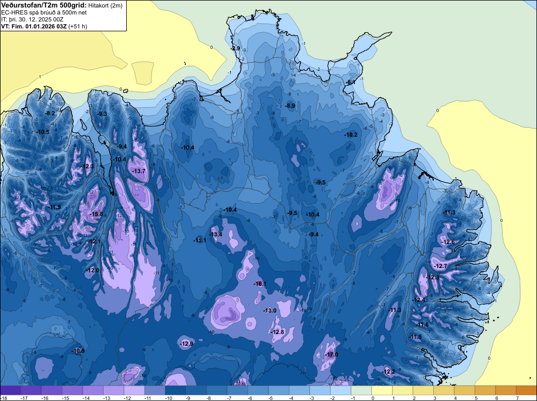Image resolution: width=537 pixels, height=401 pixels.
Task: Click the -12.0 temperature label
Action: pyautogui.click(x=92, y=270)
